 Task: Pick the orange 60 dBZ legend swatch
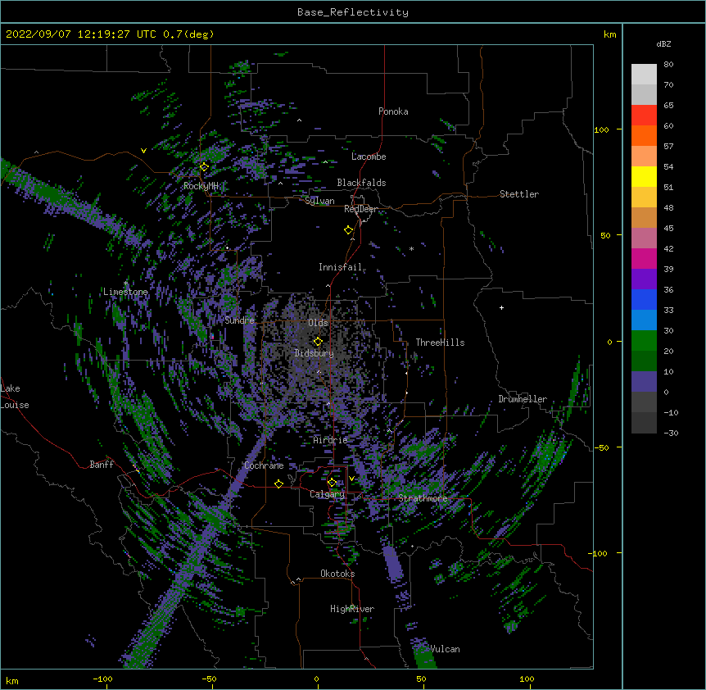(644, 135)
